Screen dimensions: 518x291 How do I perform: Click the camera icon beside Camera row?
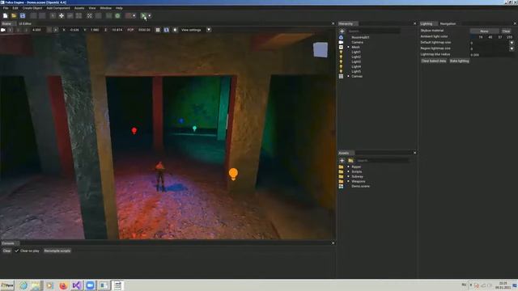341,42
